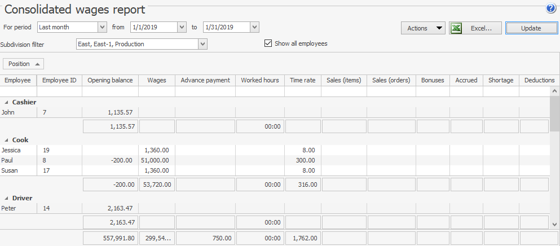Click the Opening balance column header
The height and width of the screenshot is (246, 560).
[110, 80]
